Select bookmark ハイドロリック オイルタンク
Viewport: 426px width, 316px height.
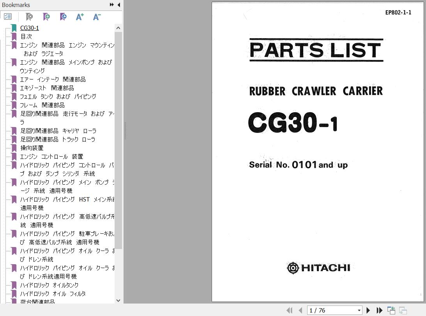pyautogui.click(x=49, y=285)
